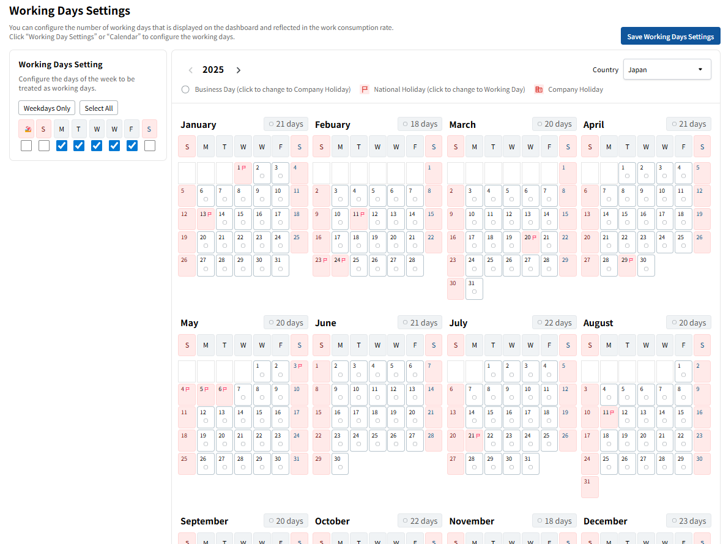Click the holiday icon in Working Days Setting
This screenshot has width=723, height=544.
[x=26, y=129]
